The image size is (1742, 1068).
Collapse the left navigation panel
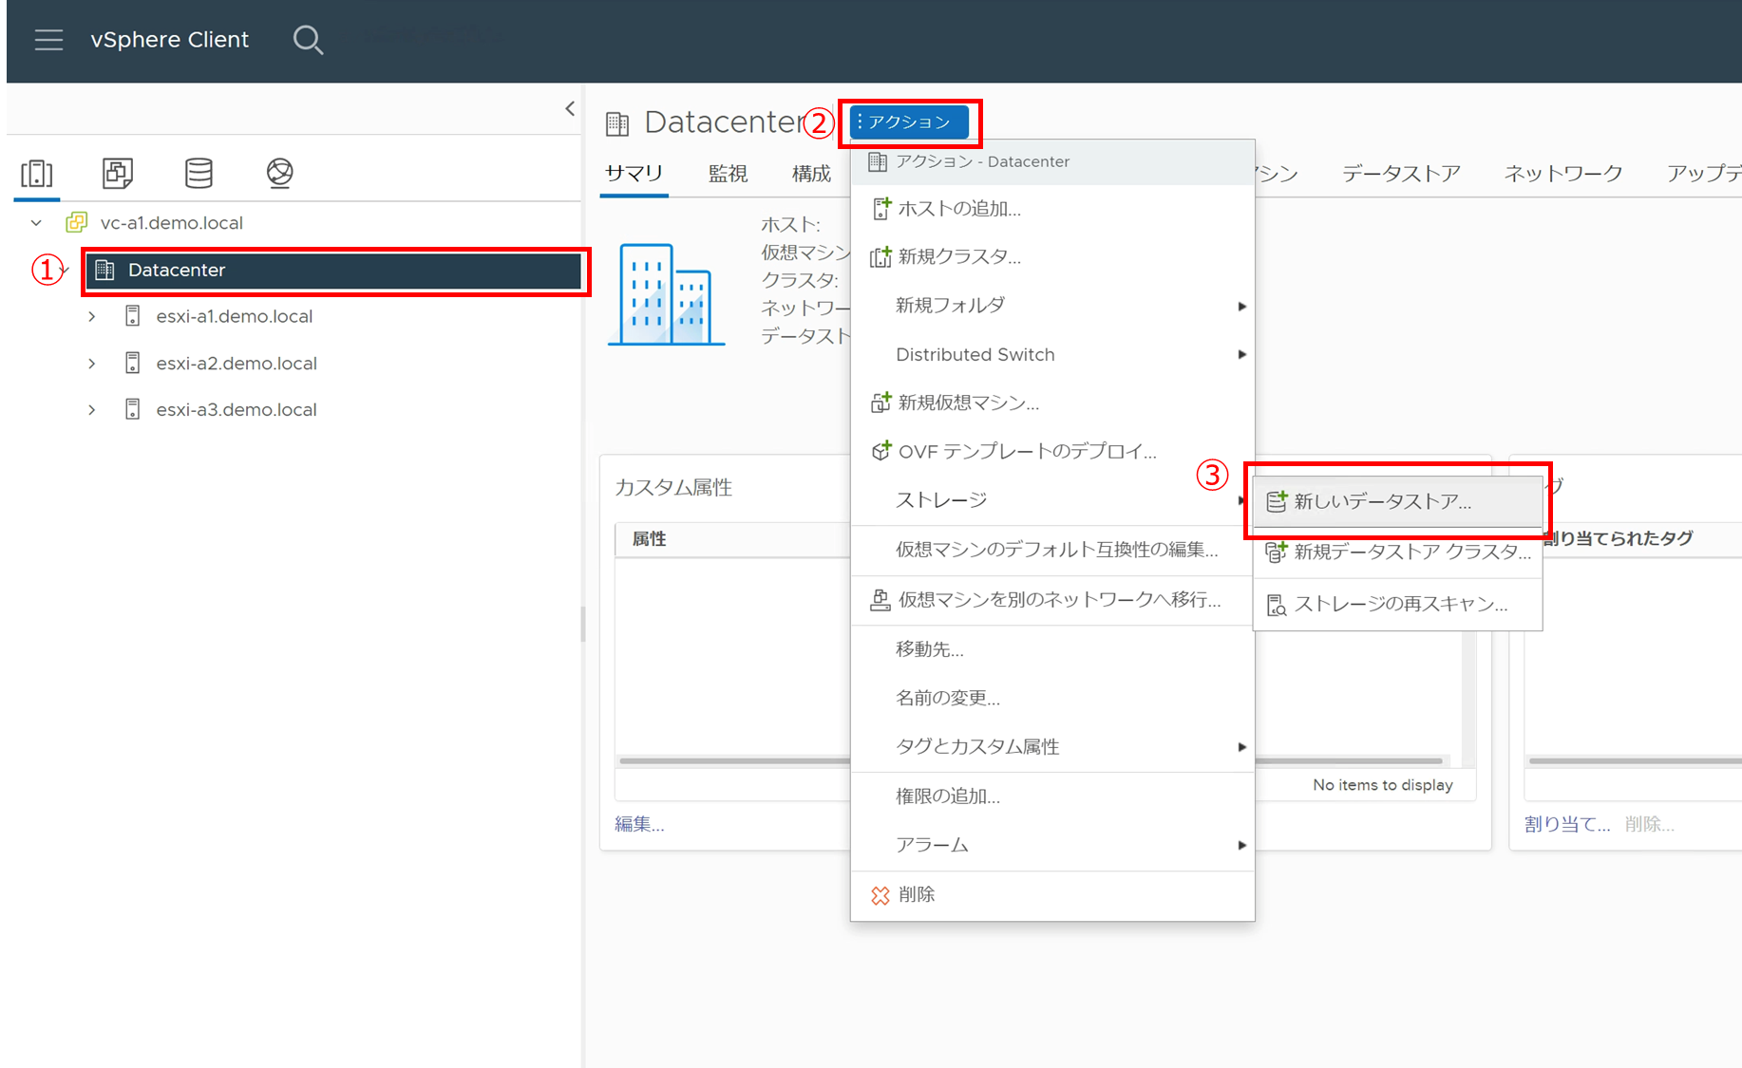pos(570,108)
